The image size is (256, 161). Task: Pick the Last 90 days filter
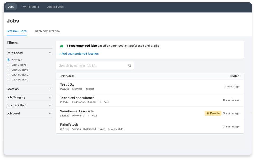[8, 80]
